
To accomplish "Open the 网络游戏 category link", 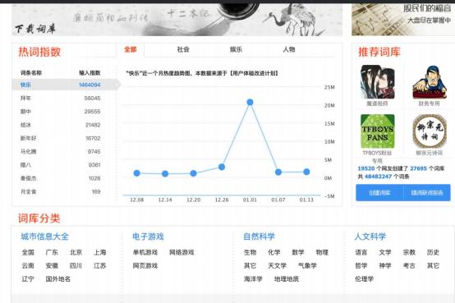I will click(182, 253).
